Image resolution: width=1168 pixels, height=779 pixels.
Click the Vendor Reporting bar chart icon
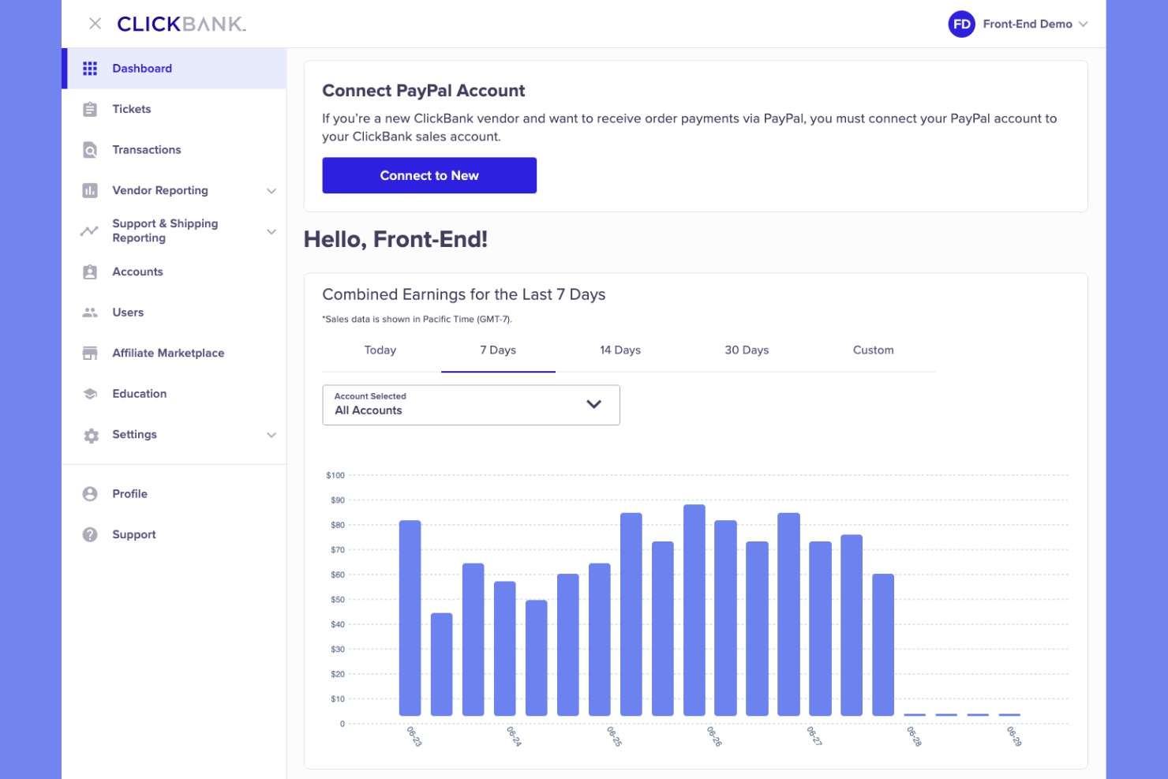[90, 190]
